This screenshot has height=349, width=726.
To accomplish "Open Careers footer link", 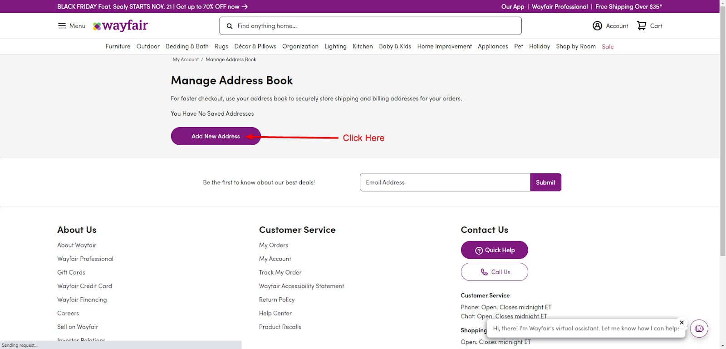I will pyautogui.click(x=68, y=313).
